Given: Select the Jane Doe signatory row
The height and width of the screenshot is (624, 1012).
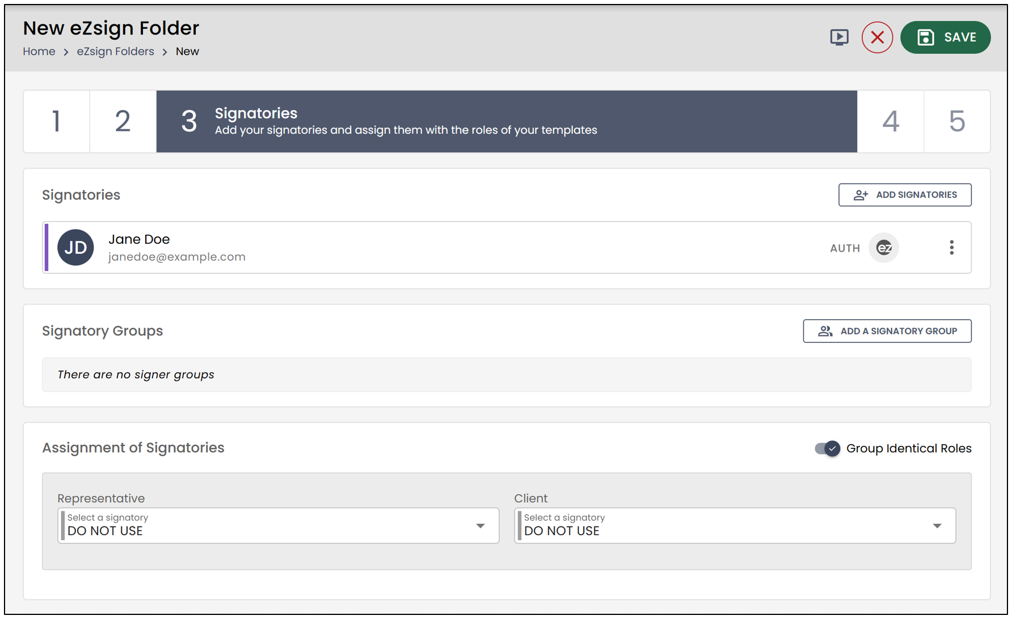Looking at the screenshot, I should (507, 248).
